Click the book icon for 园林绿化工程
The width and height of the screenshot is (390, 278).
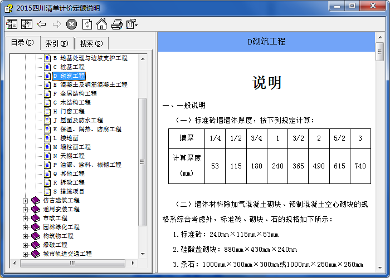[36, 227]
